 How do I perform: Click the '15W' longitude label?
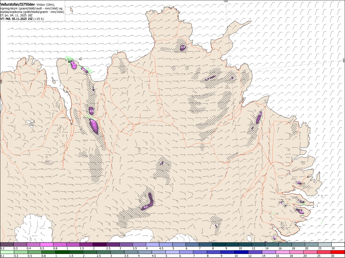click(226, 1)
